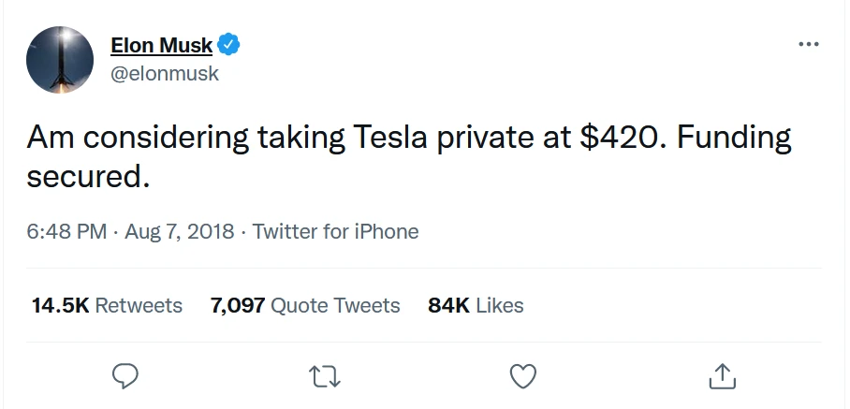
Task: Click the blue verified badge
Action: (230, 44)
